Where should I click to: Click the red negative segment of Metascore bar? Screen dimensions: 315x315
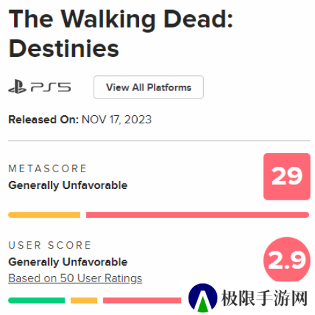tap(197, 214)
